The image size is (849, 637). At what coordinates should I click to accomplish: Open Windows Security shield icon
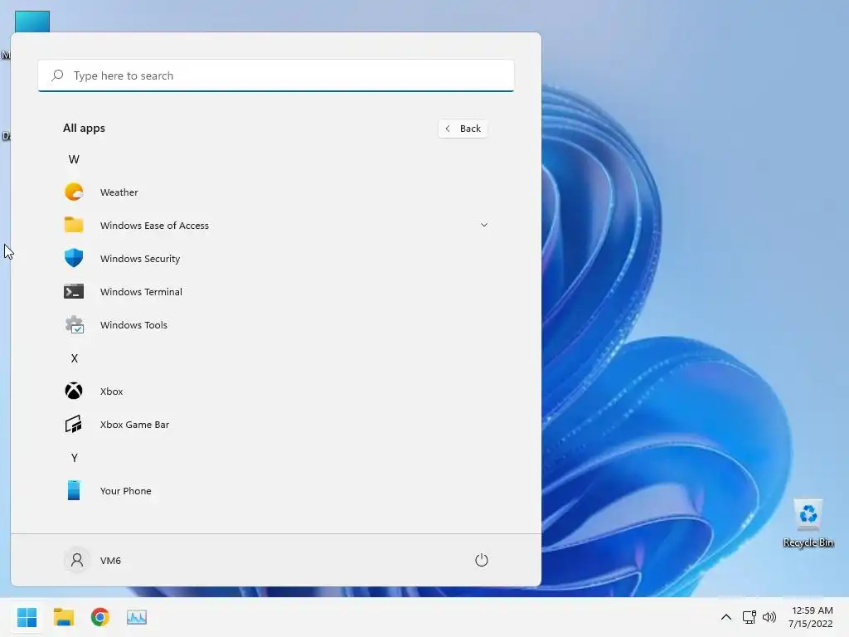point(74,258)
